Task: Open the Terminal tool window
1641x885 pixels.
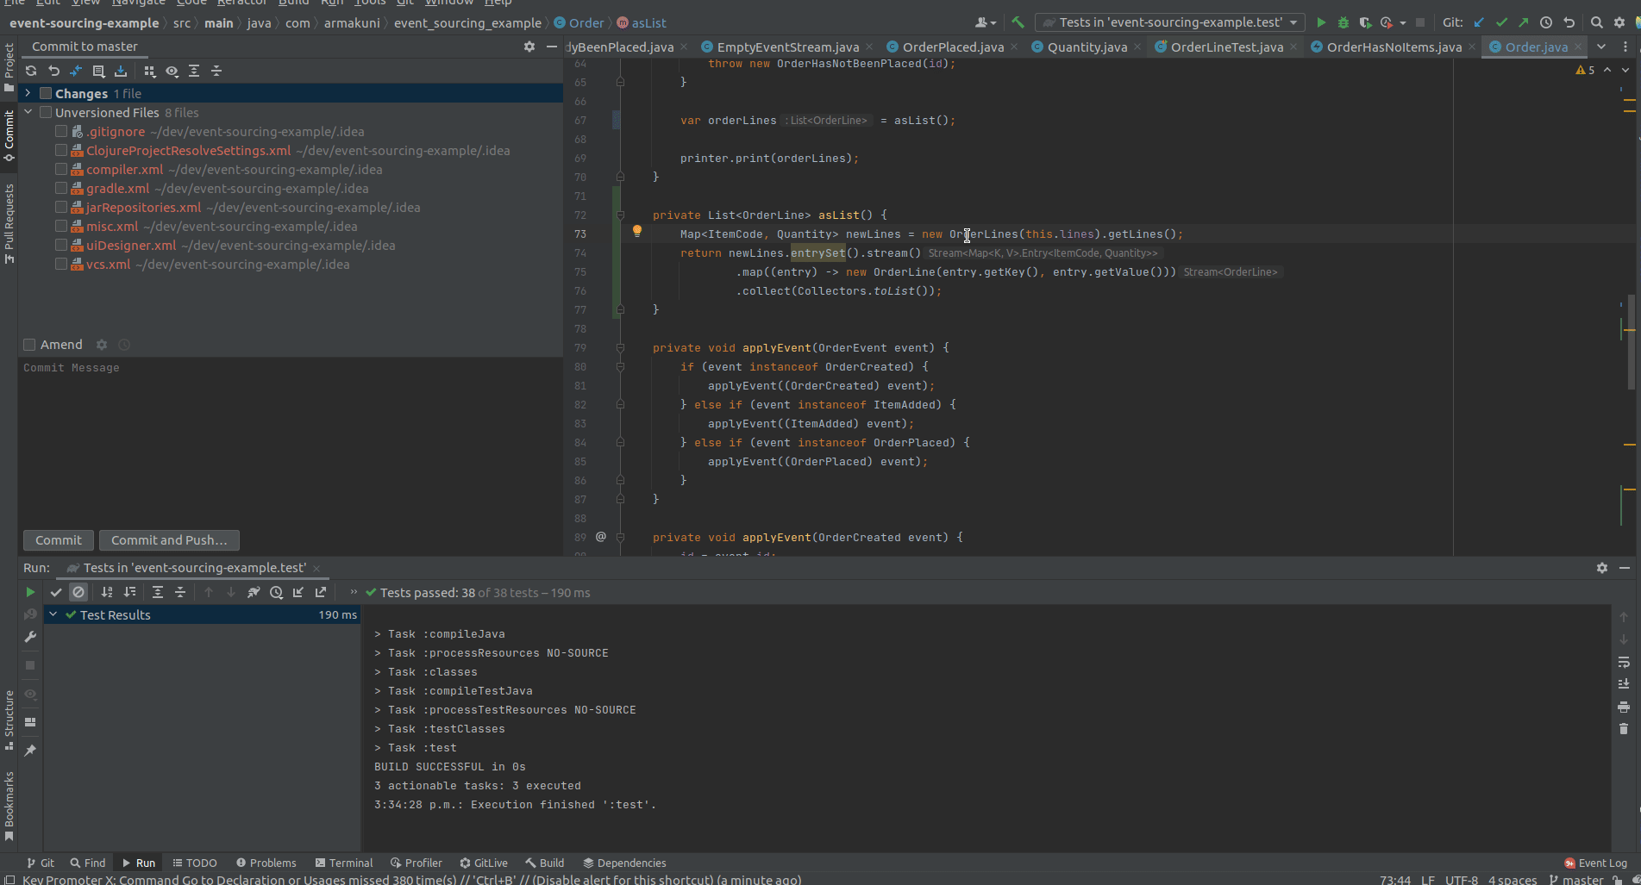Action: click(x=344, y=863)
